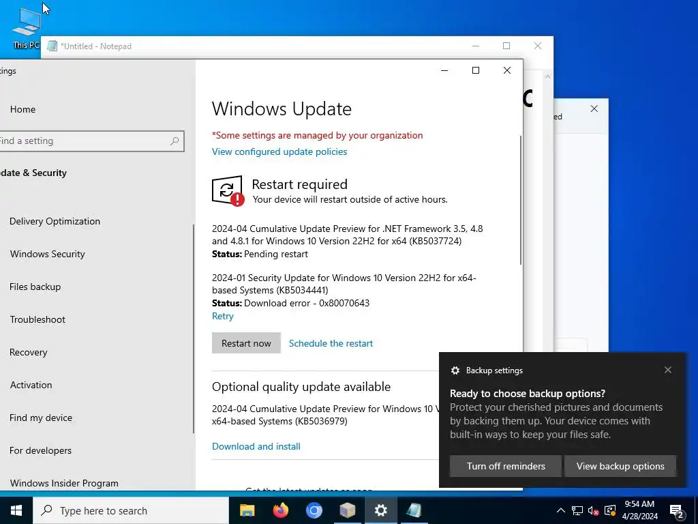Switch to Notepad from the taskbar

point(414,510)
